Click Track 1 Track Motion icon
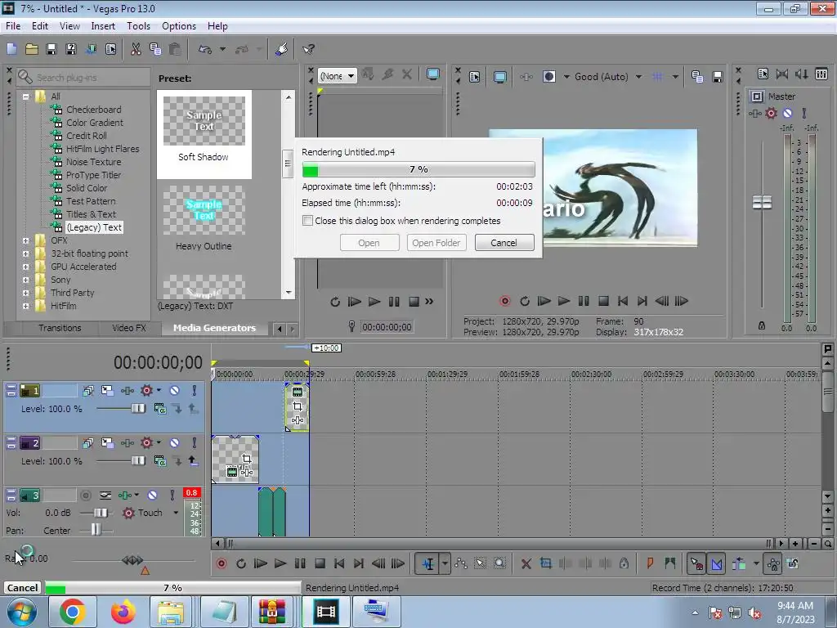 click(x=107, y=390)
